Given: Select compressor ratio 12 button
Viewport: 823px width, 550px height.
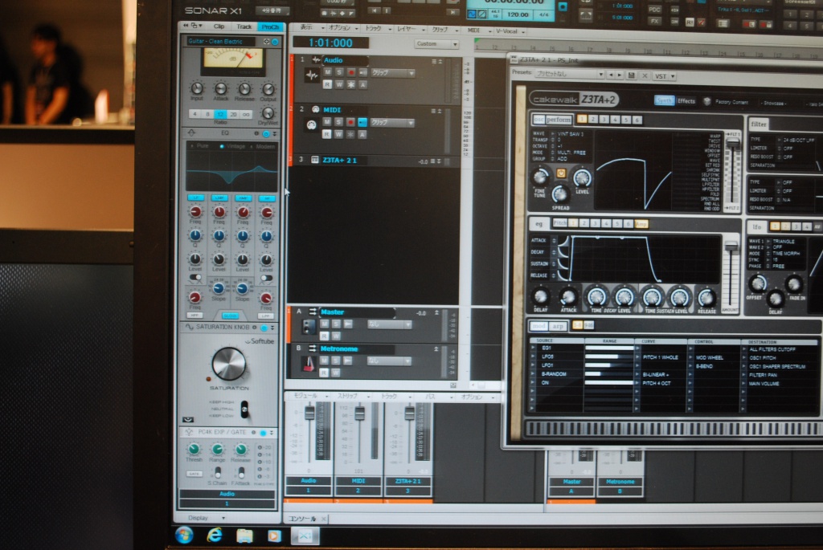Looking at the screenshot, I should tap(220, 114).
